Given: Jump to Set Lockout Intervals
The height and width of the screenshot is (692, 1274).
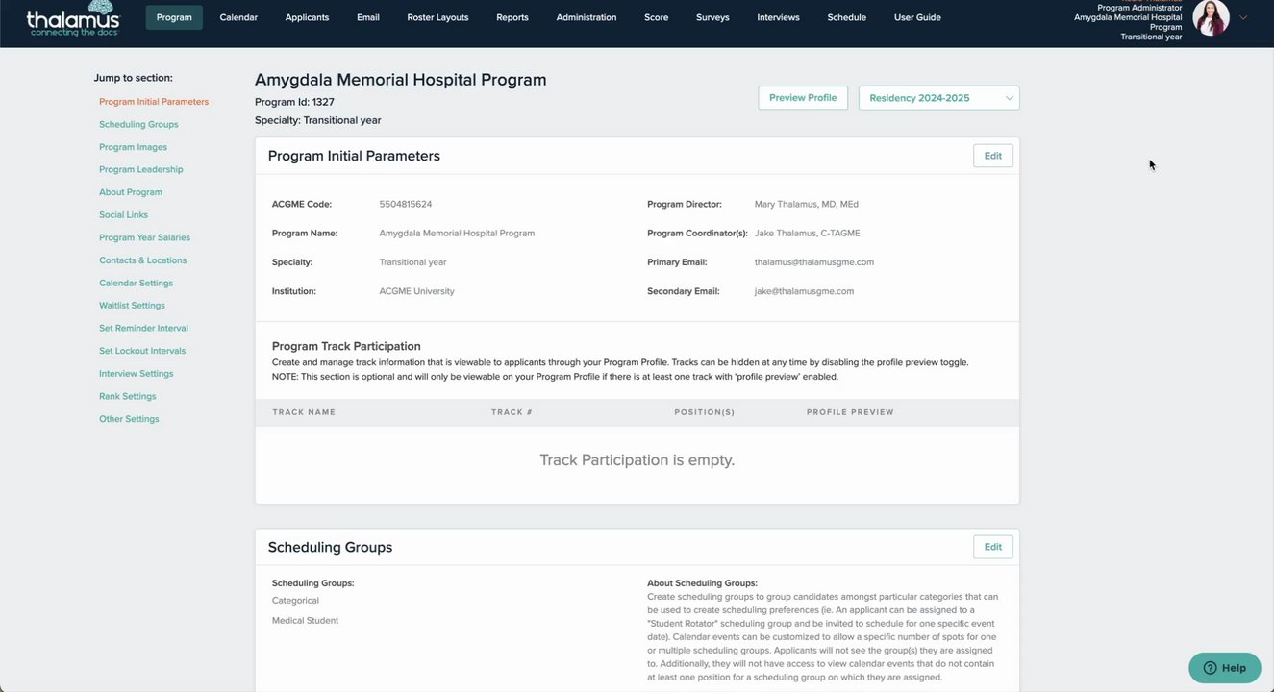Looking at the screenshot, I should pos(142,351).
